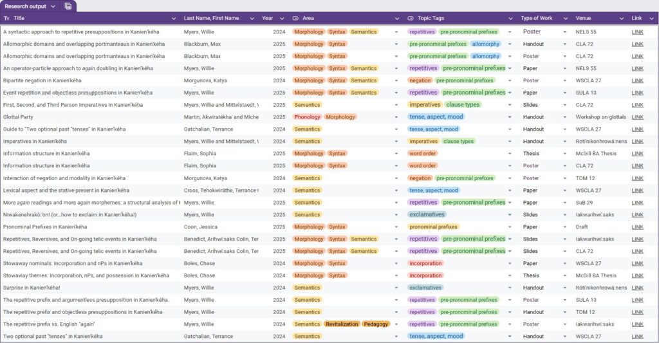Expand the Type of Work column menu
The height and width of the screenshot is (343, 659).
click(566, 18)
